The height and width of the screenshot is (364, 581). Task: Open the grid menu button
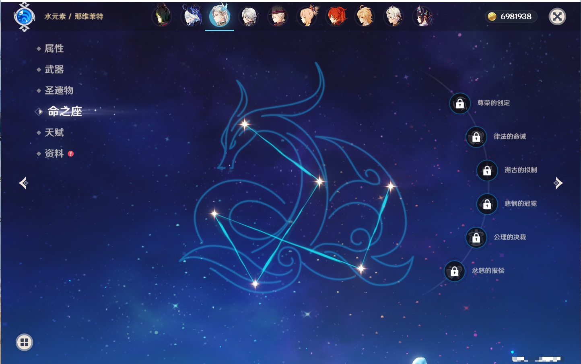[x=24, y=342]
